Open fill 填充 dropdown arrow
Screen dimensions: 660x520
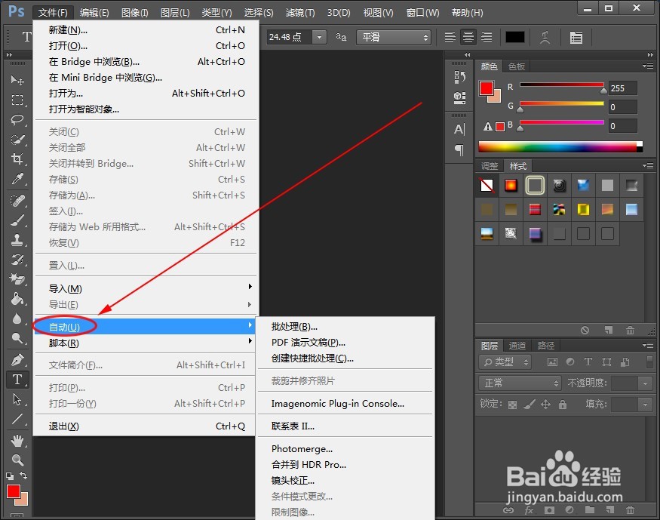click(645, 405)
